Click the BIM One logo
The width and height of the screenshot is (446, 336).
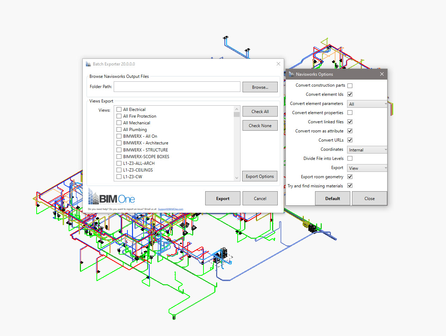[x=112, y=196]
